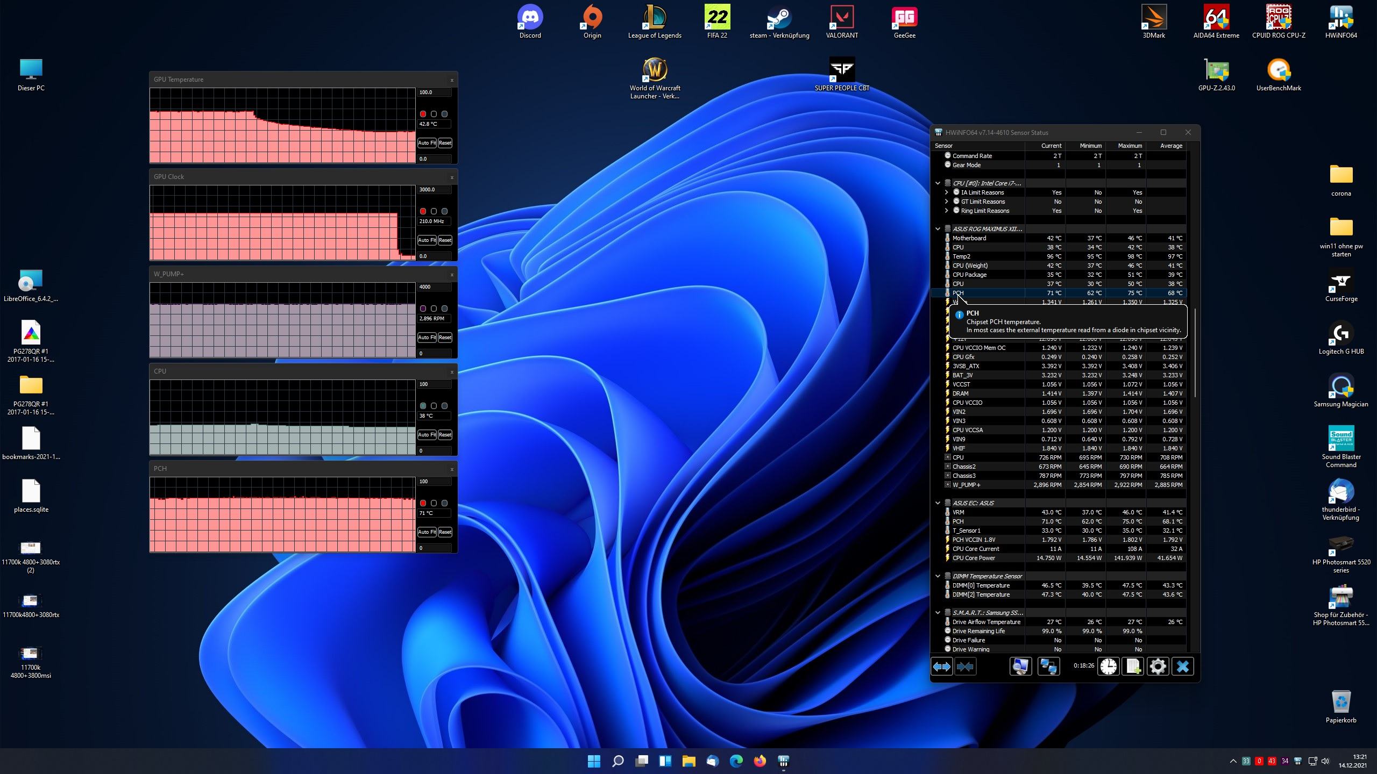The image size is (1377, 774).
Task: Collapse DIMM Temperature Sensor group
Action: (938, 576)
